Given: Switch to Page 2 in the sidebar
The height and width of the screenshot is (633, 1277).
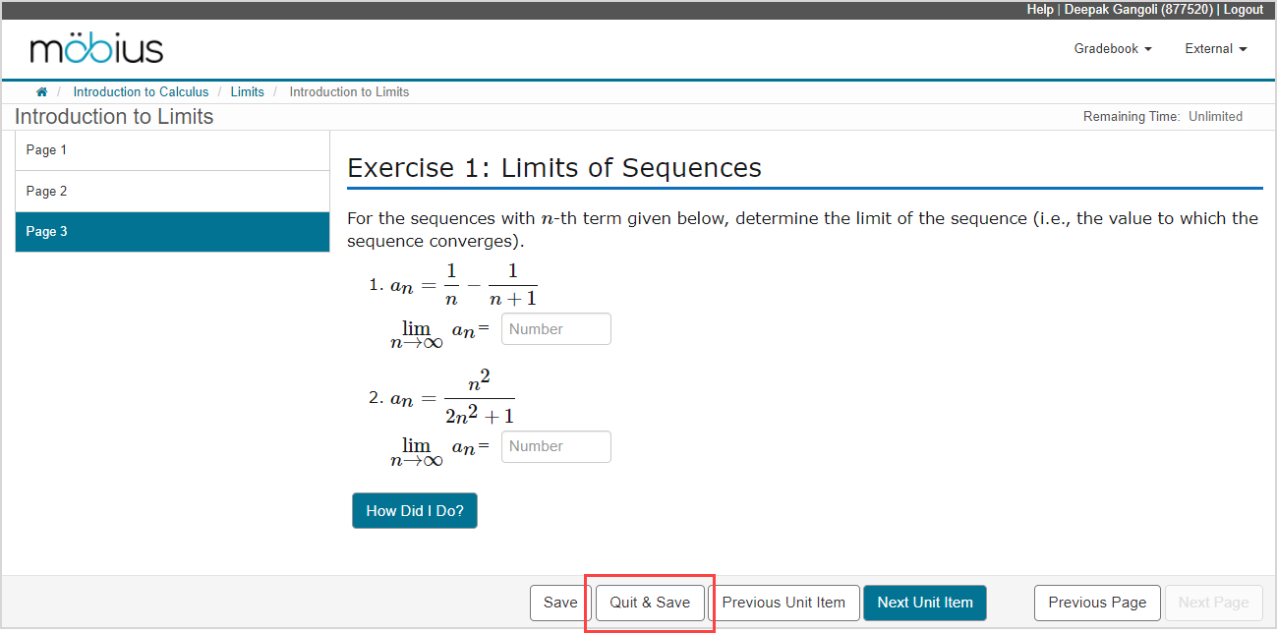Looking at the screenshot, I should (172, 192).
